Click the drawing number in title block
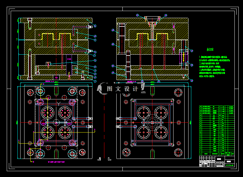The height and width of the screenshot is (177, 243). click(x=230, y=166)
